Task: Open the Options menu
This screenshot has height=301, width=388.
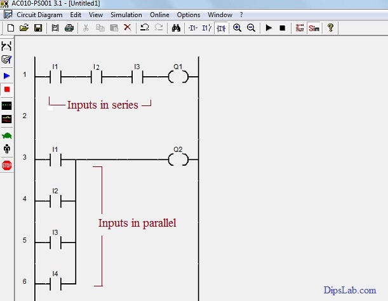Action: coord(189,15)
